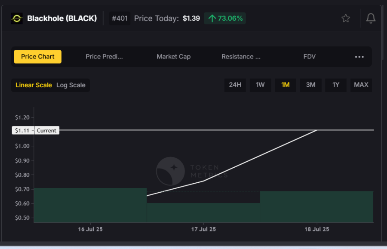Select the 3M time range

(x=310, y=85)
